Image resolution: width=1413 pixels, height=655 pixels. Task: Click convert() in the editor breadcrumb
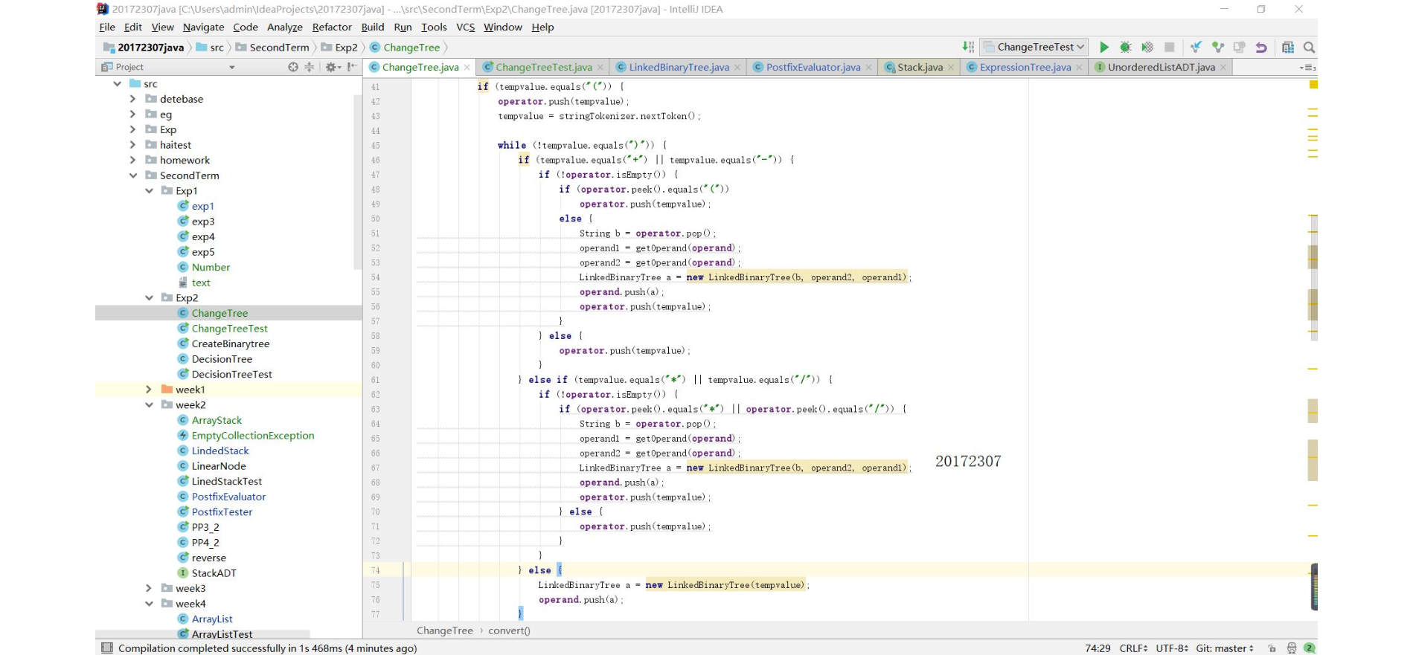[509, 630]
